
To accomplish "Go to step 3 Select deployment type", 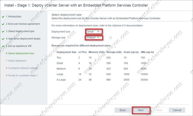I will tap(20, 31).
